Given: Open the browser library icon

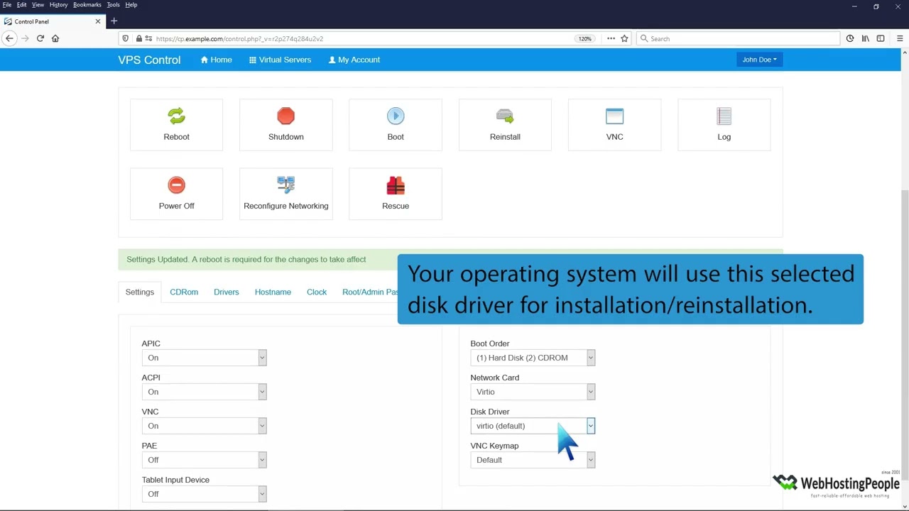Looking at the screenshot, I should pos(865,38).
